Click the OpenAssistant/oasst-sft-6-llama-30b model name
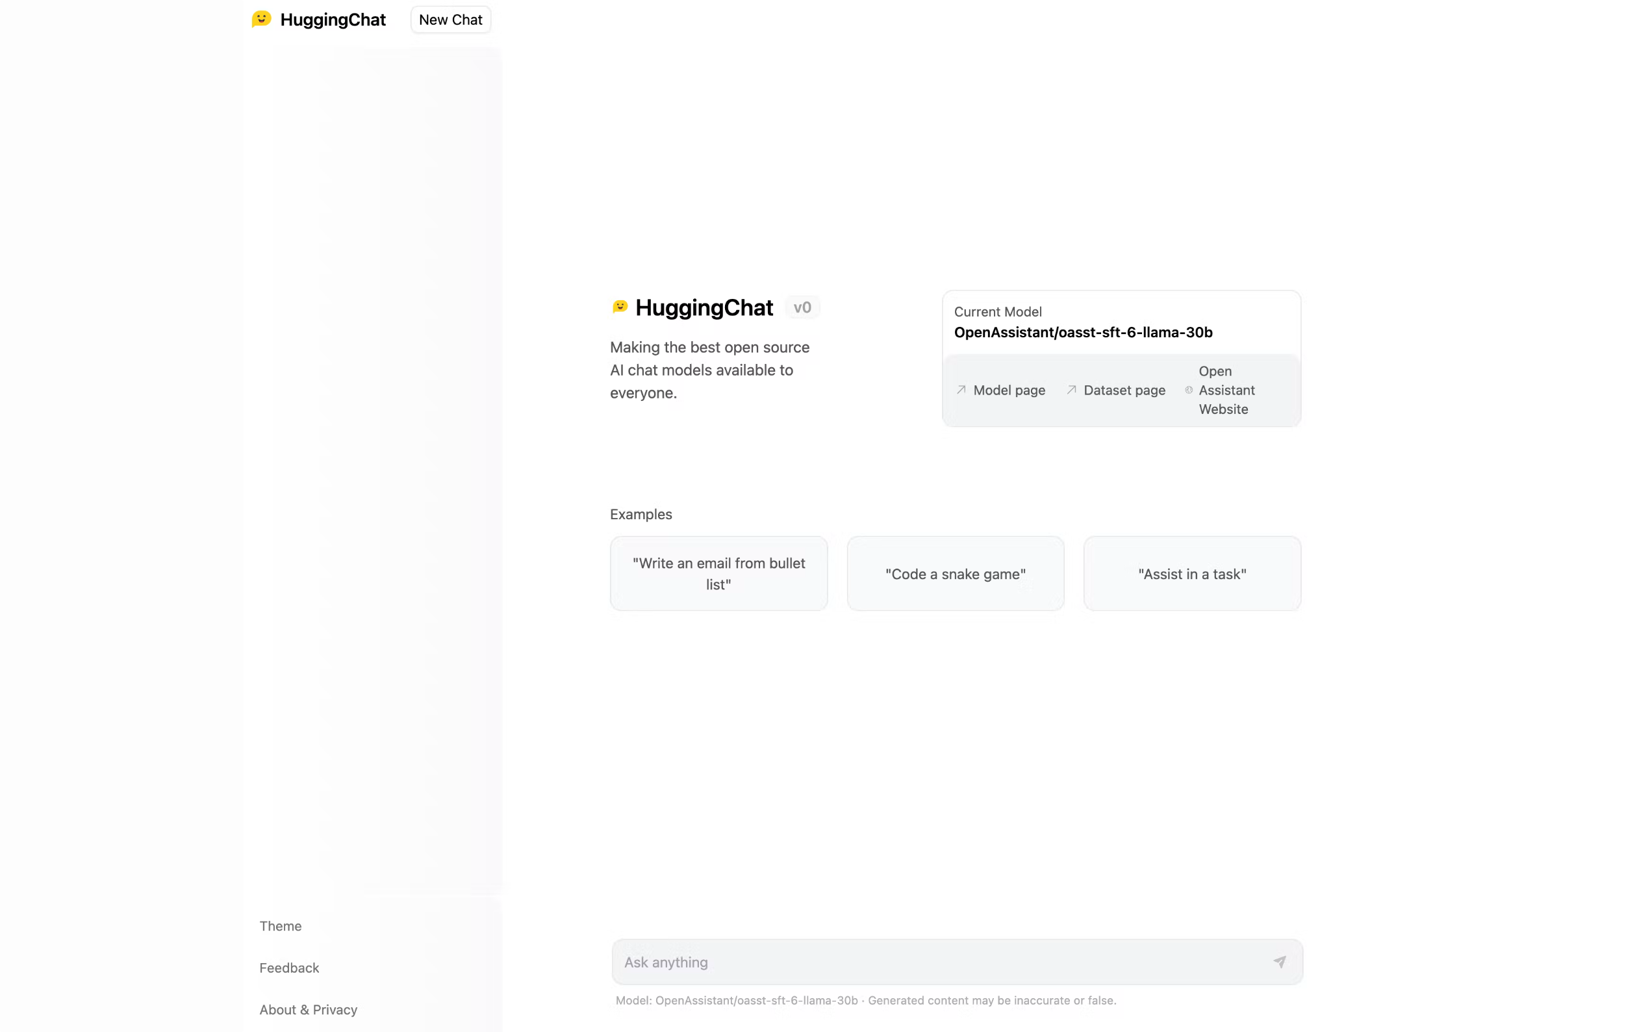Viewport: 1650px width, 1032px height. point(1083,332)
